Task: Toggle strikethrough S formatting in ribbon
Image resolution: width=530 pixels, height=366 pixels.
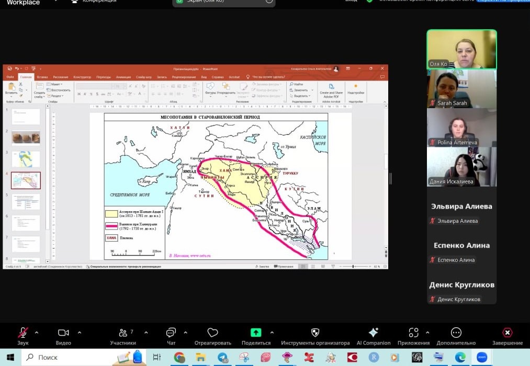Action: click(x=97, y=94)
